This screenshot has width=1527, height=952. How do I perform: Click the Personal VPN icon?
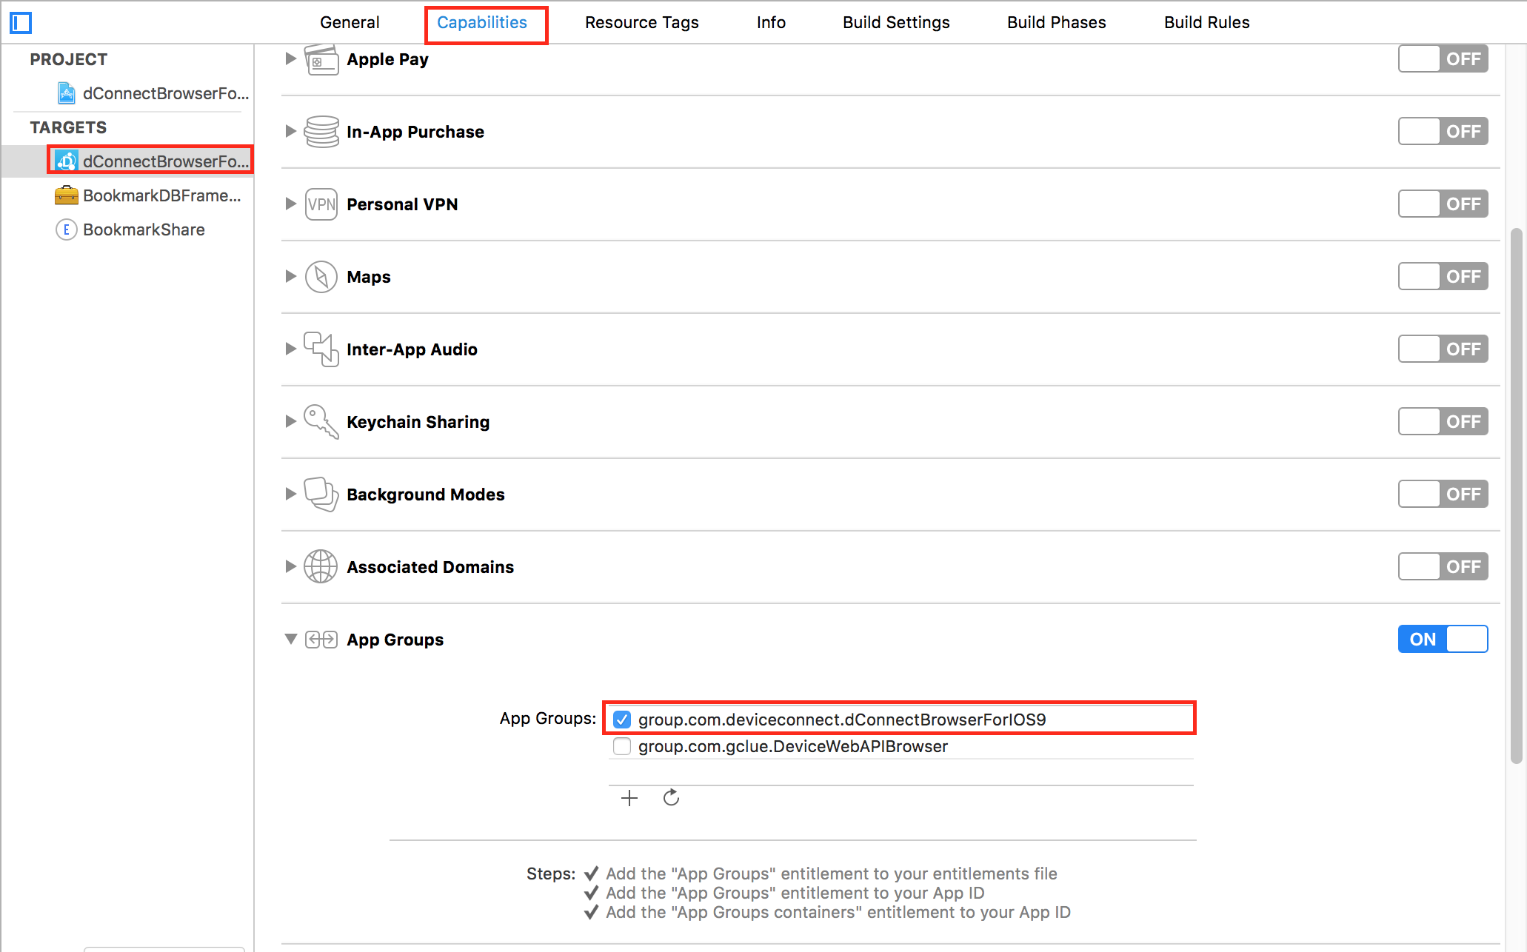[321, 204]
